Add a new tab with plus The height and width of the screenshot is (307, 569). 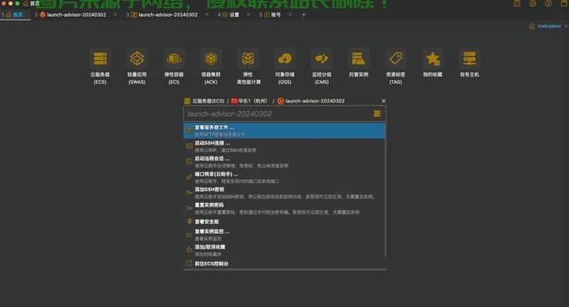[304, 15]
